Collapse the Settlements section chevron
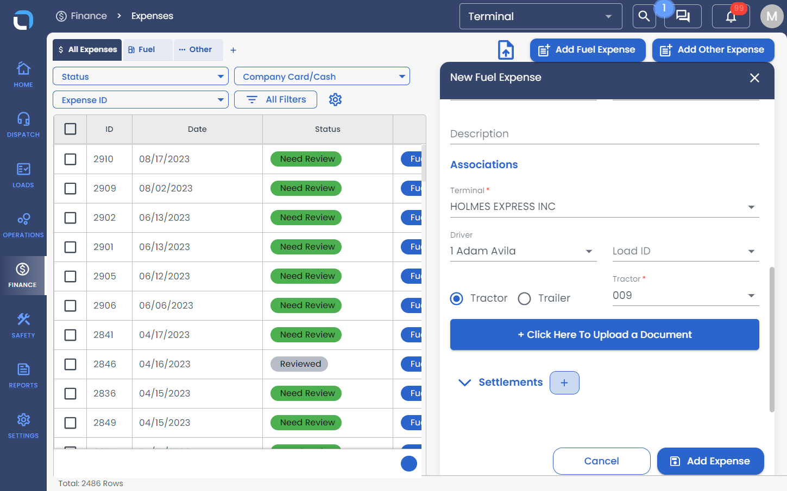Viewport: 787px width, 491px height. 464,382
